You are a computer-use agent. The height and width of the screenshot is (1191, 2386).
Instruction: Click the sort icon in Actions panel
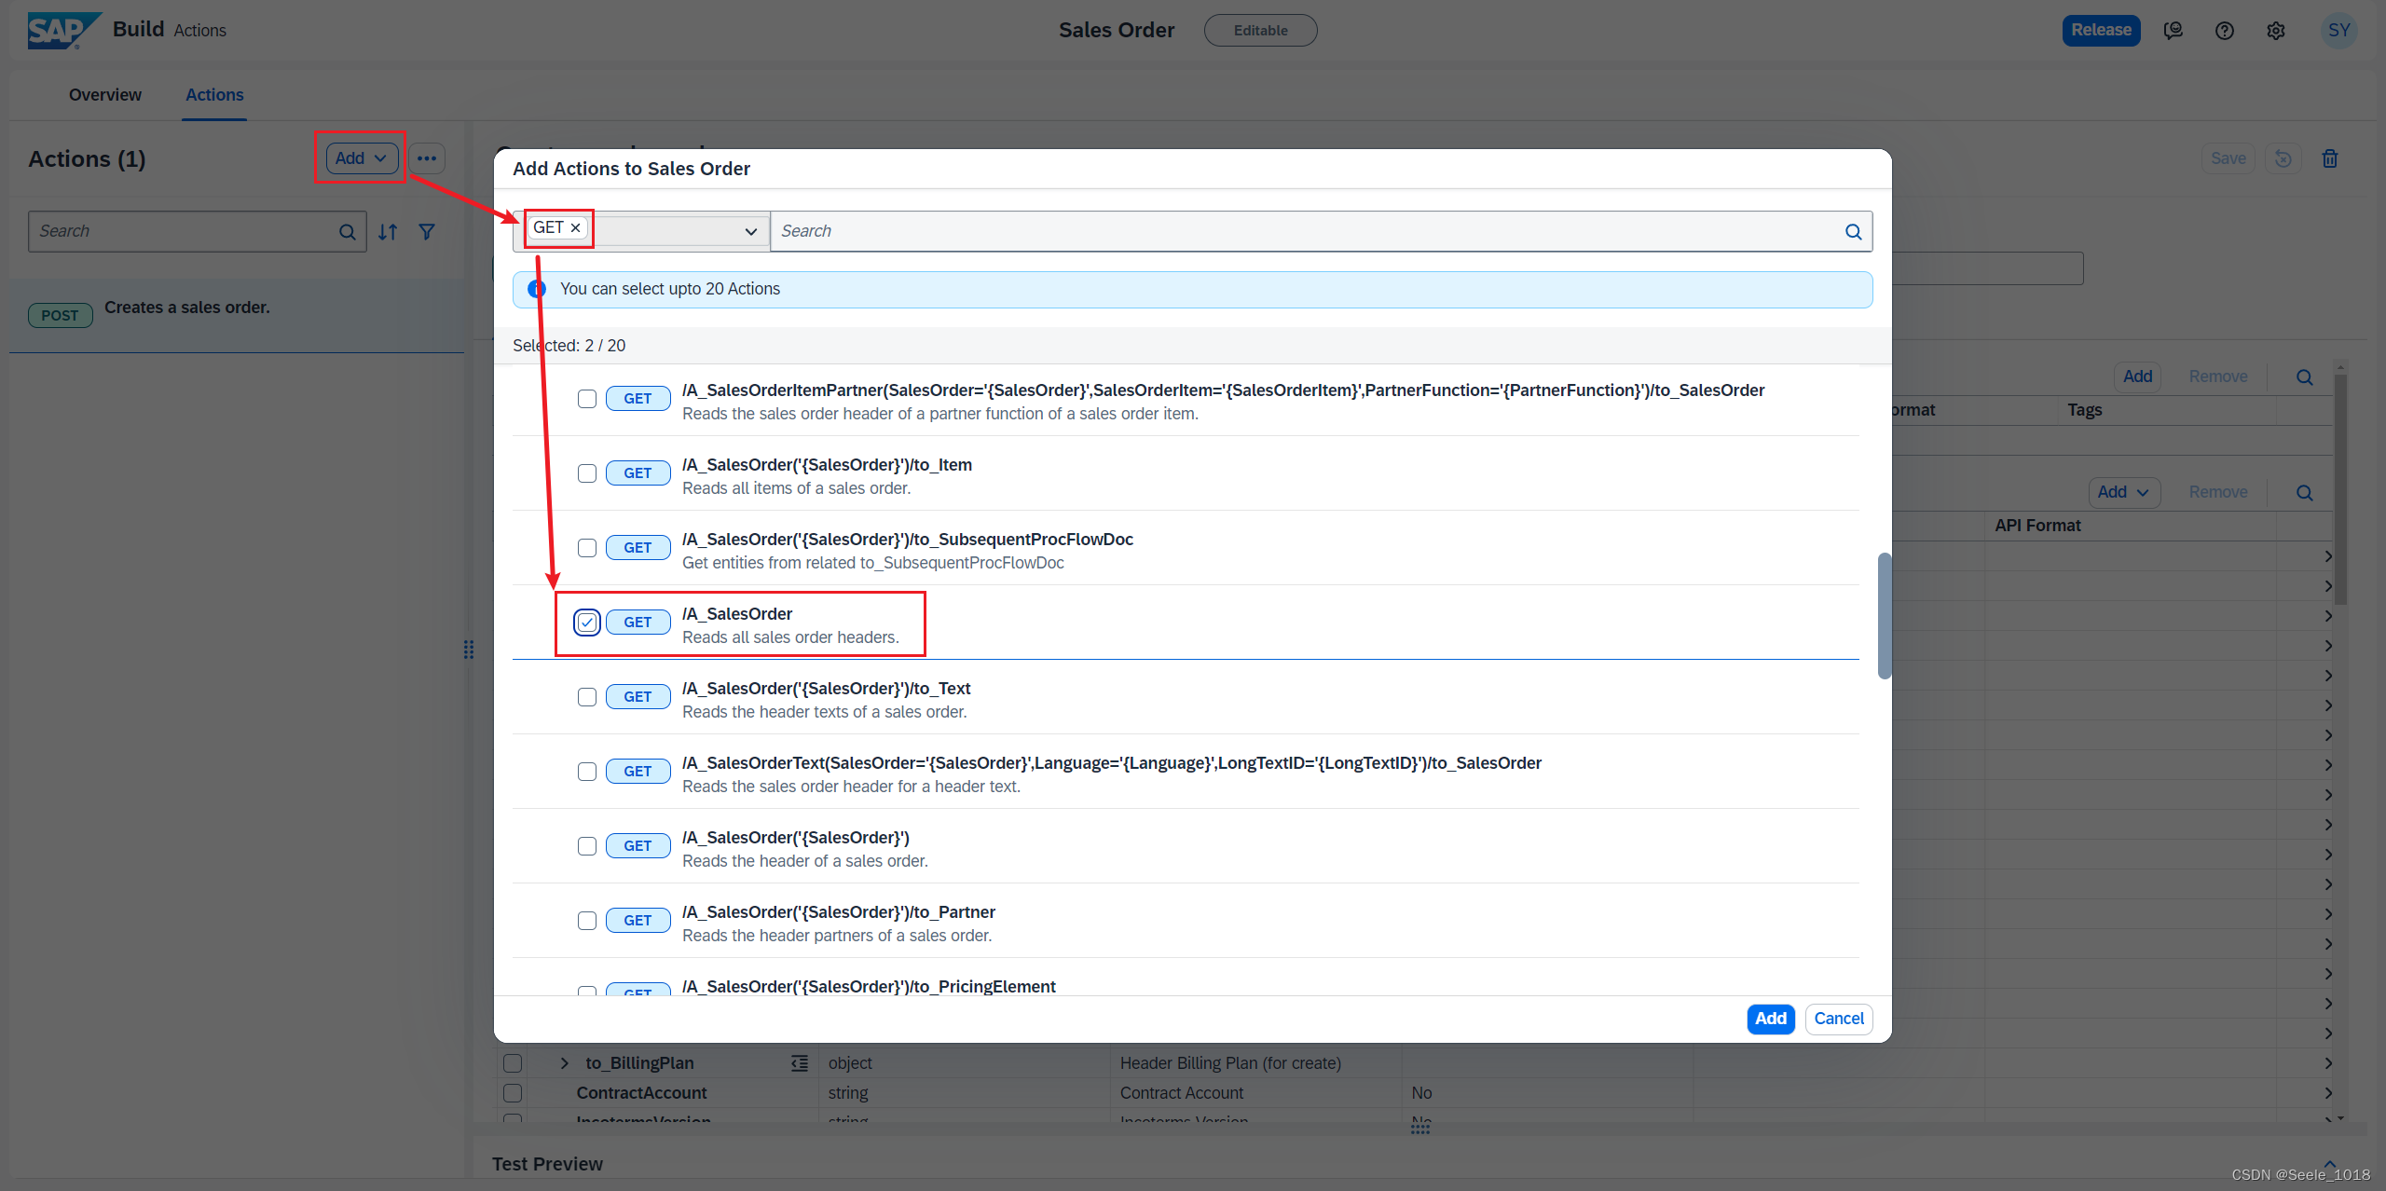389,232
